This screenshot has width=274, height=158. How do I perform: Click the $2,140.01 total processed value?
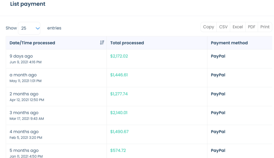coord(119,113)
